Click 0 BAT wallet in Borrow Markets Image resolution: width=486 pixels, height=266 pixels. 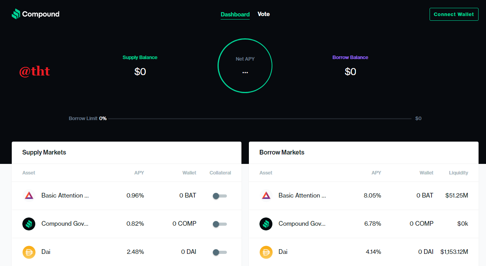tap(425, 196)
